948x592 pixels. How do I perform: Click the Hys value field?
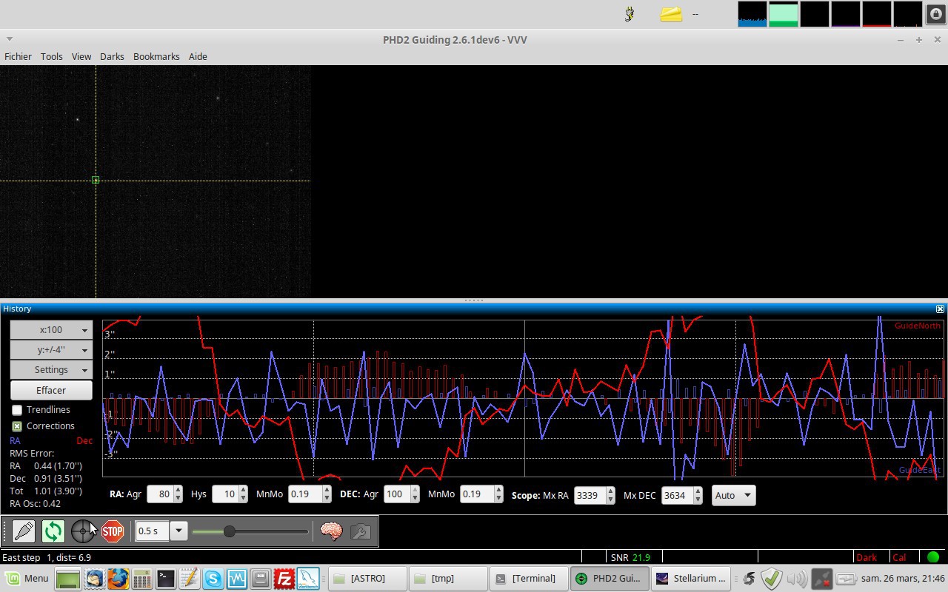pyautogui.click(x=225, y=494)
